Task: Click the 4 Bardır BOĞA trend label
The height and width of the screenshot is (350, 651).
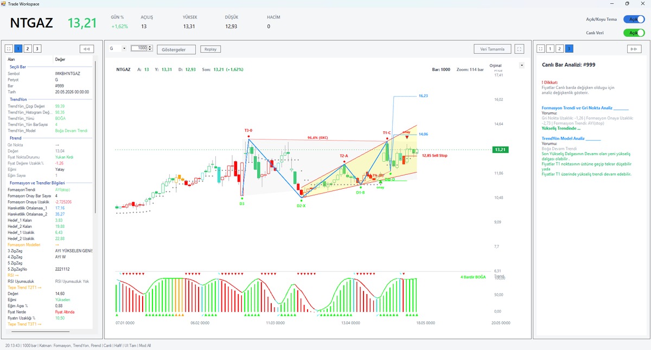Action: pyautogui.click(x=473, y=277)
